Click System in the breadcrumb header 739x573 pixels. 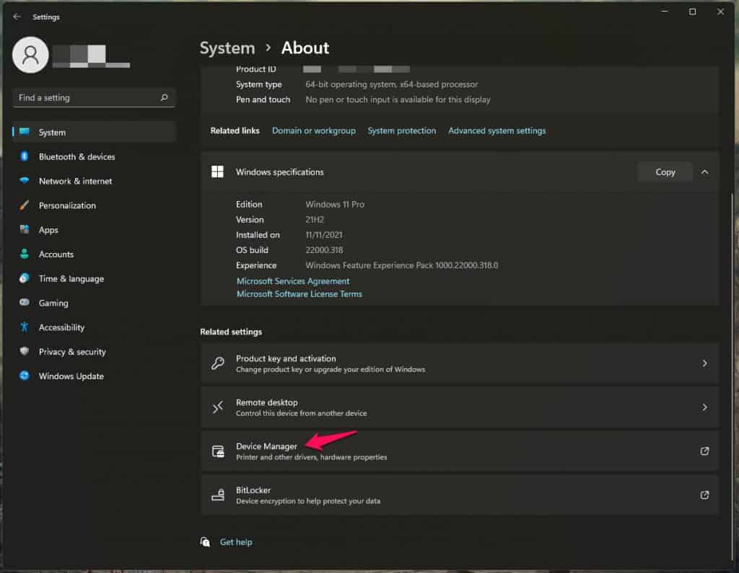pos(227,48)
